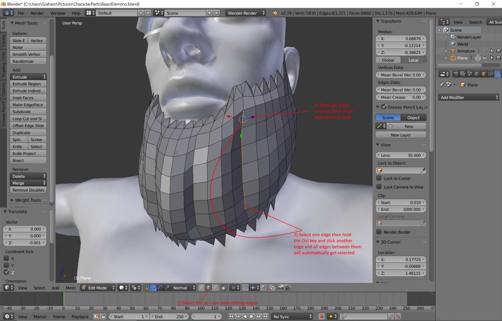Image resolution: width=502 pixels, height=321 pixels.
Task: Toggle limit selection to visible
Action: point(224,288)
